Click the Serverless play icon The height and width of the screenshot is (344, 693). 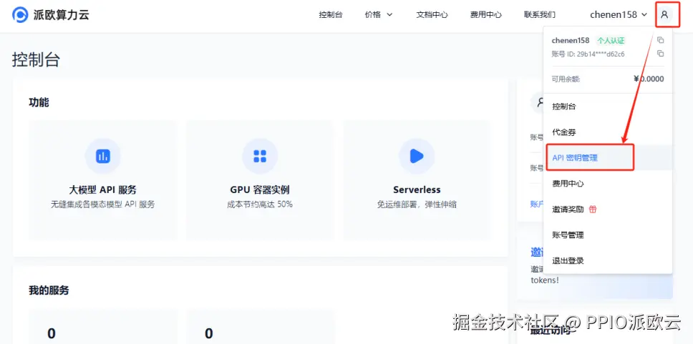[x=417, y=156]
